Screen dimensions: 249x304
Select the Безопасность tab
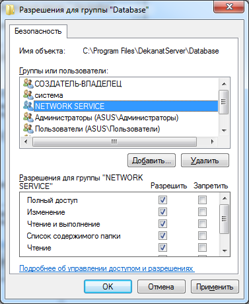[38, 31]
